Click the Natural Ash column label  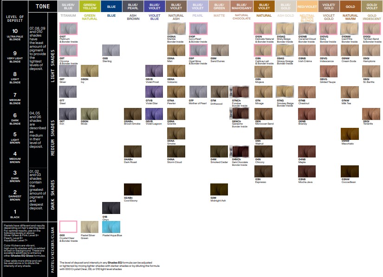[x=176, y=17]
